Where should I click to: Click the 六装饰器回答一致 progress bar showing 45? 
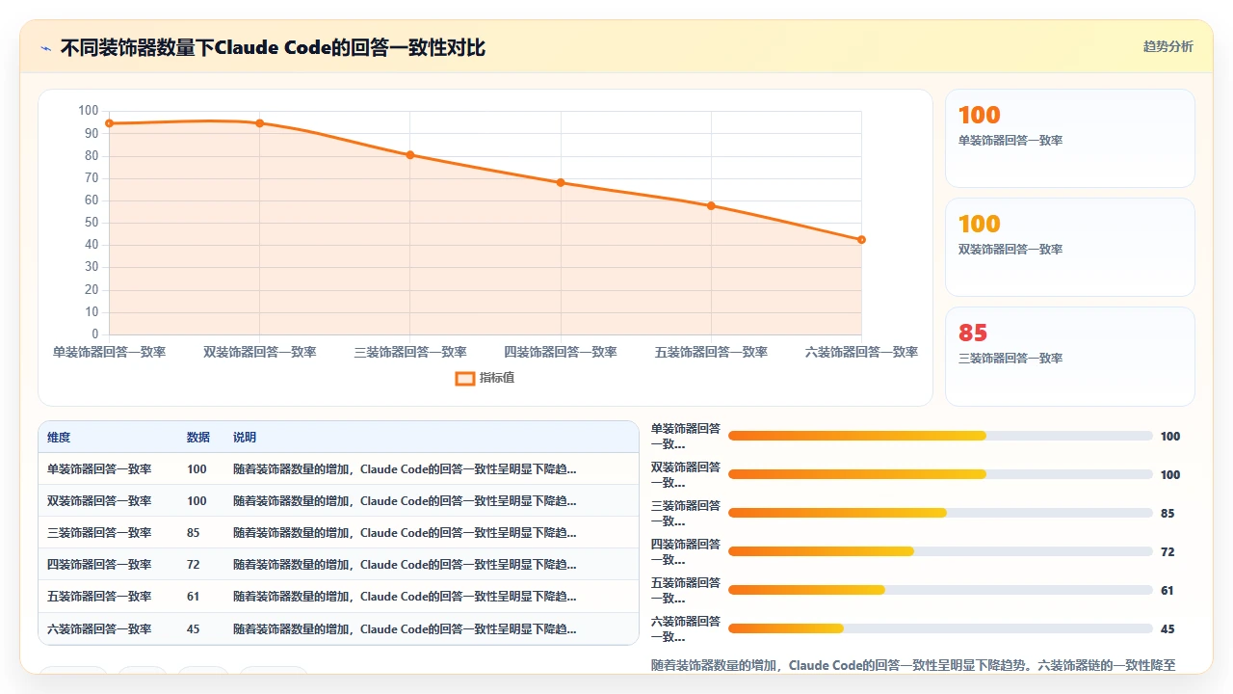pos(940,628)
